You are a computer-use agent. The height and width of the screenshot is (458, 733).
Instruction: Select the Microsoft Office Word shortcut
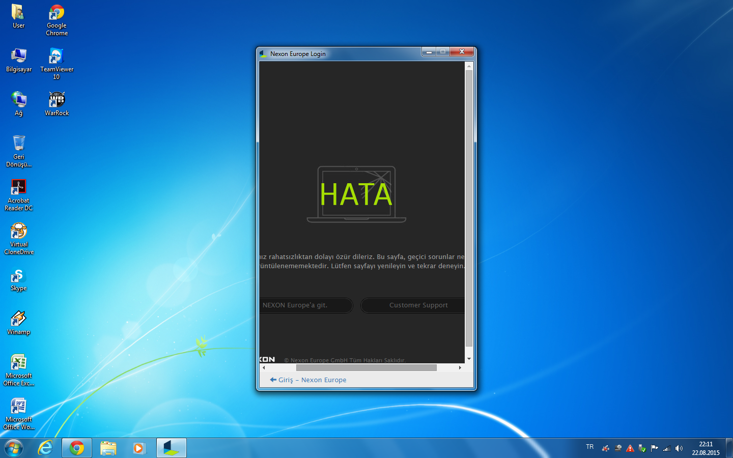tap(19, 414)
